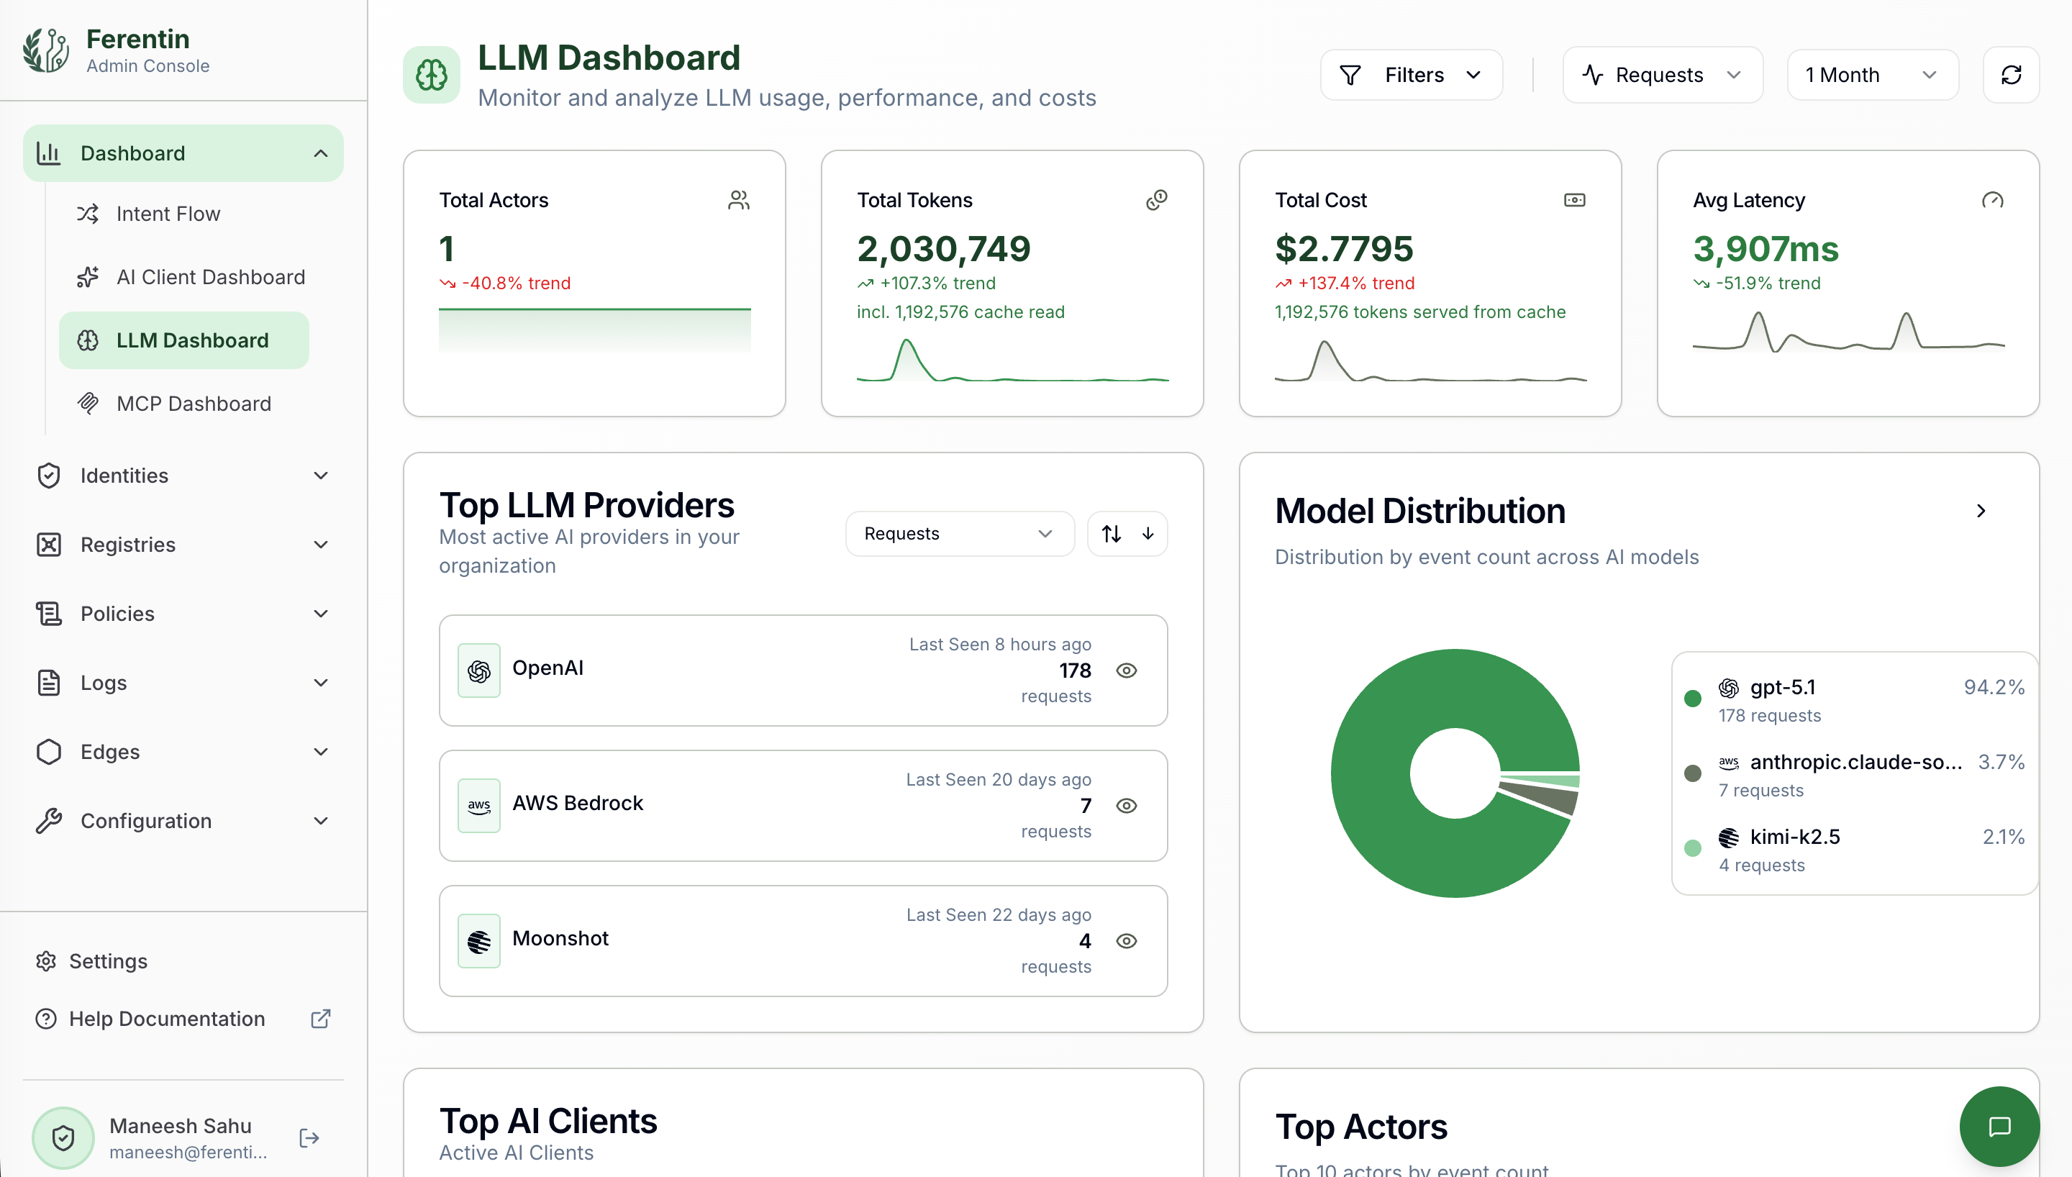Open the Requests metric dropdown in Top LLM Providers
2072x1177 pixels.
point(958,534)
